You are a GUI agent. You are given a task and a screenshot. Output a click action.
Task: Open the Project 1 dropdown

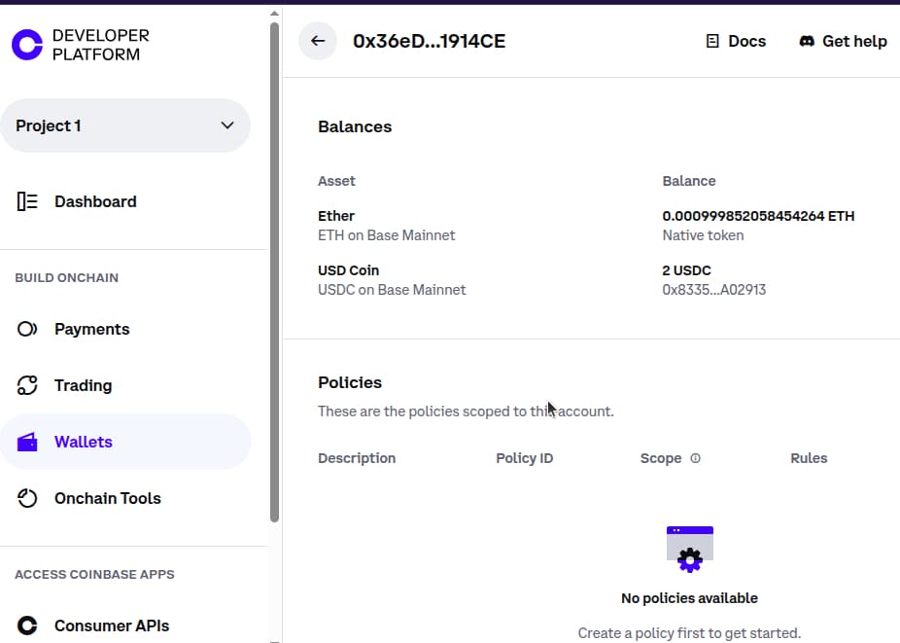(x=124, y=125)
